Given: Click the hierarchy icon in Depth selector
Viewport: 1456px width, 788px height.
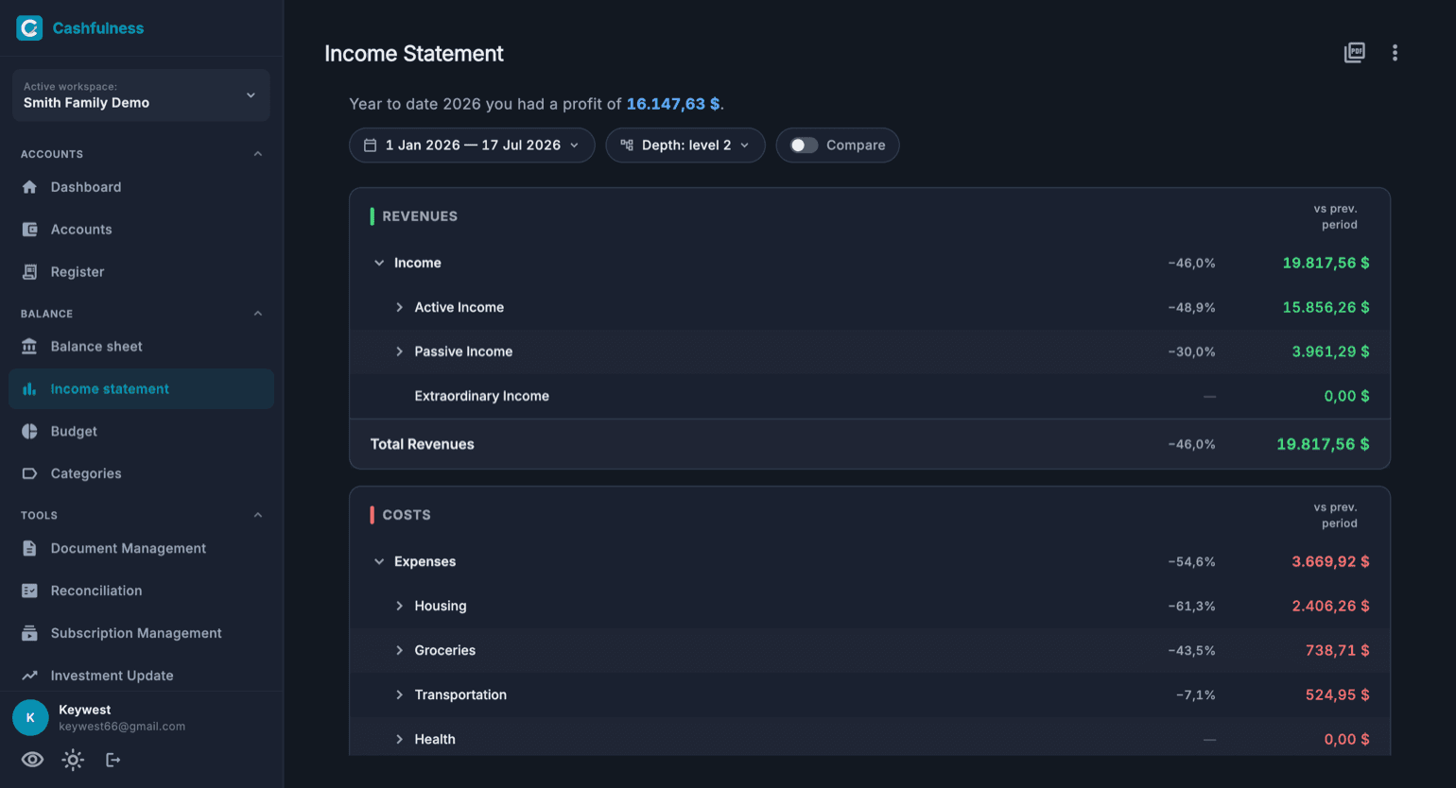Looking at the screenshot, I should (x=627, y=146).
